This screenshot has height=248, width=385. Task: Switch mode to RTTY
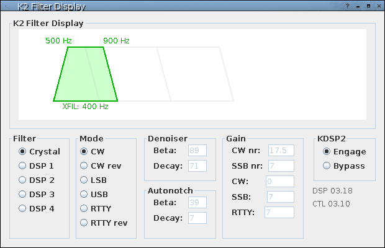pos(84,208)
